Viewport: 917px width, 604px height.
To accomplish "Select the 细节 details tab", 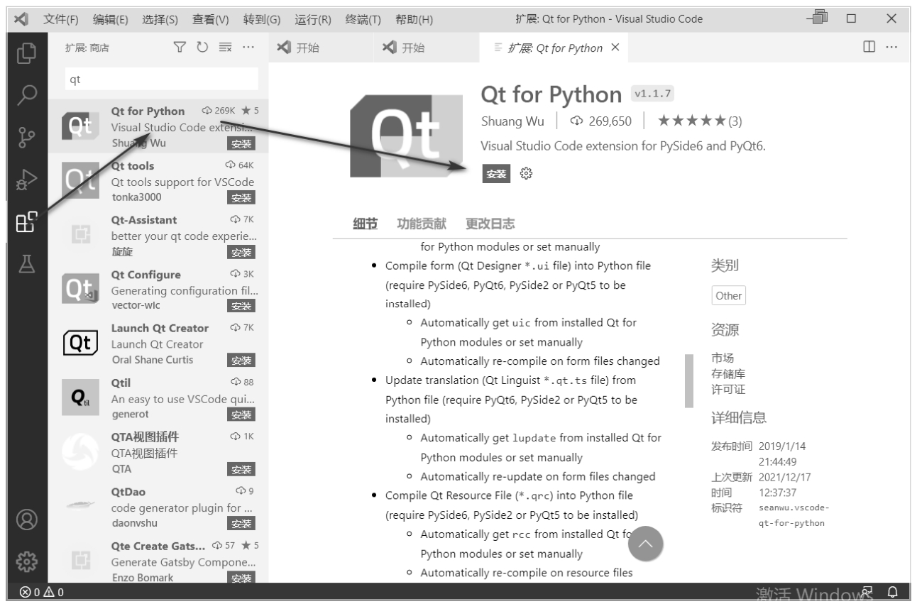I will tap(366, 224).
